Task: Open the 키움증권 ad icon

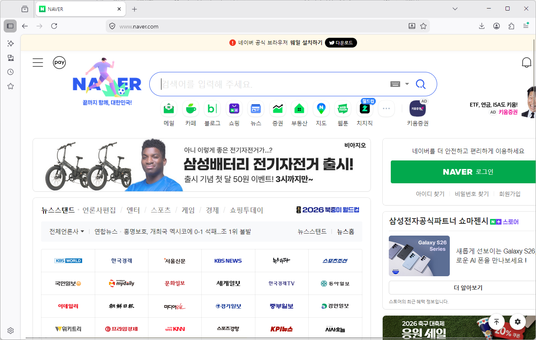Action: (418, 108)
